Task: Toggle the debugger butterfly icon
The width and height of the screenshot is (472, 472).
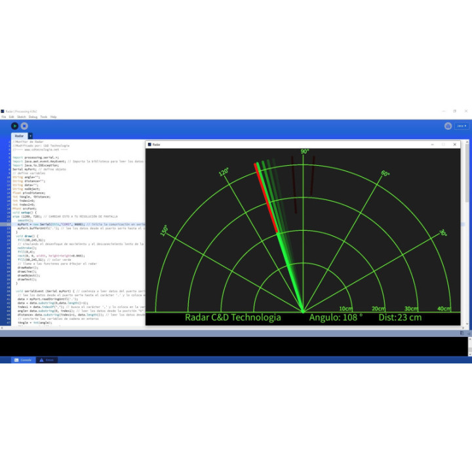Action: (448, 126)
